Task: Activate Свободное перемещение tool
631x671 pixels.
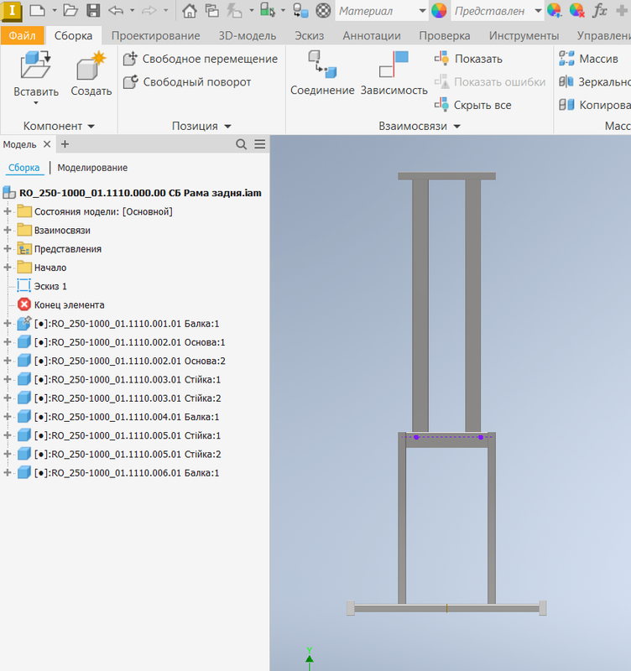Action: 201,59
